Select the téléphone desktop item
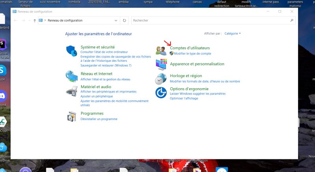The image size is (315, 172). point(172,2)
